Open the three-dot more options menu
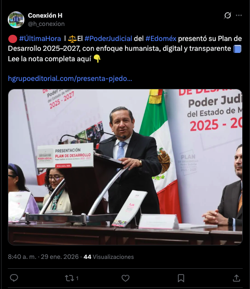Screen dimensions: 250x289 pos(239,16)
